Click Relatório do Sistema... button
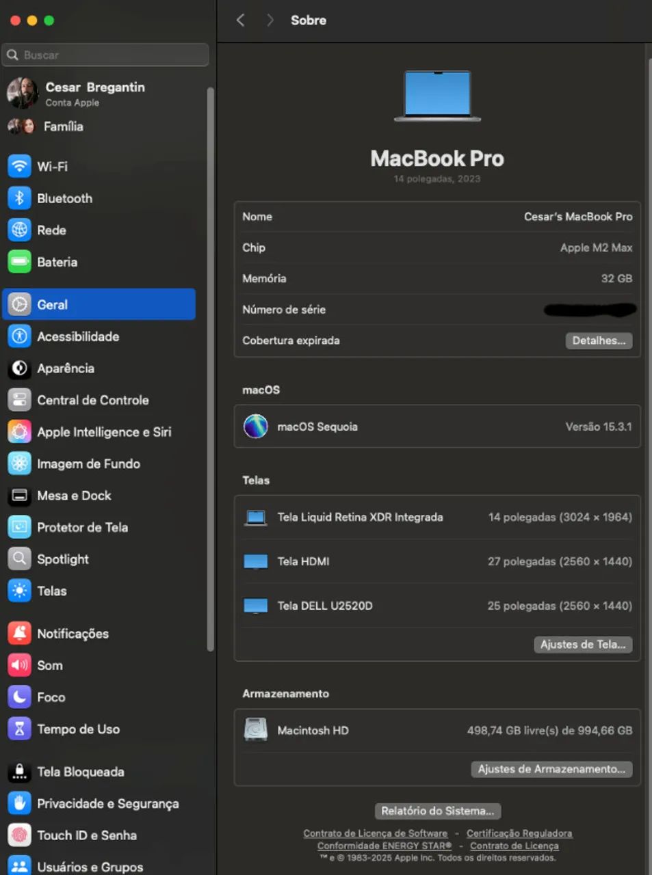The height and width of the screenshot is (875, 652). 438,811
